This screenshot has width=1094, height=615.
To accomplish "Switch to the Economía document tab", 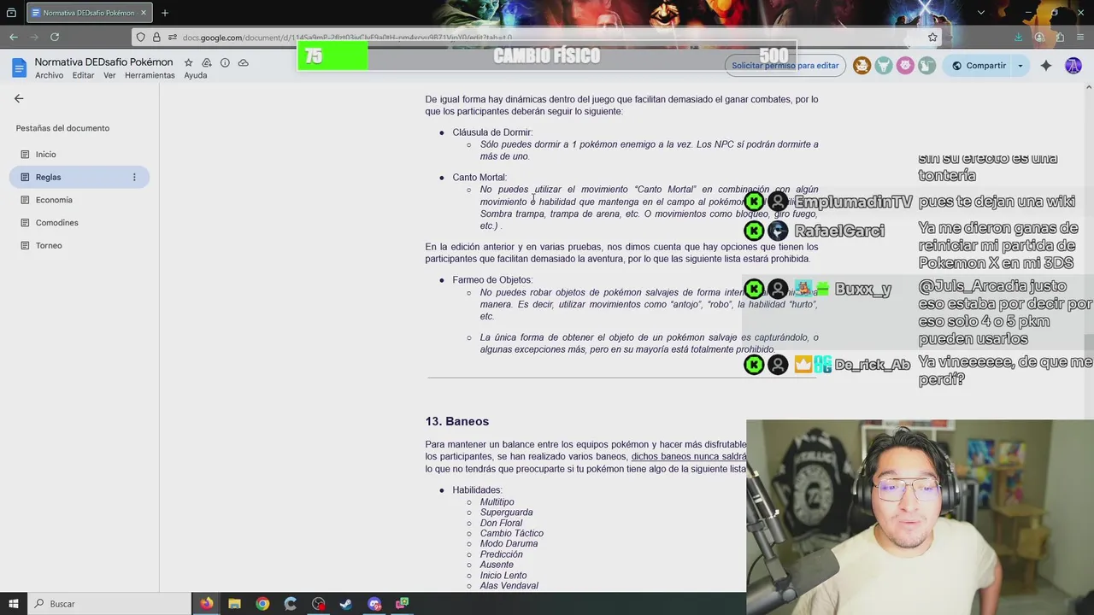I will (x=79, y=200).
